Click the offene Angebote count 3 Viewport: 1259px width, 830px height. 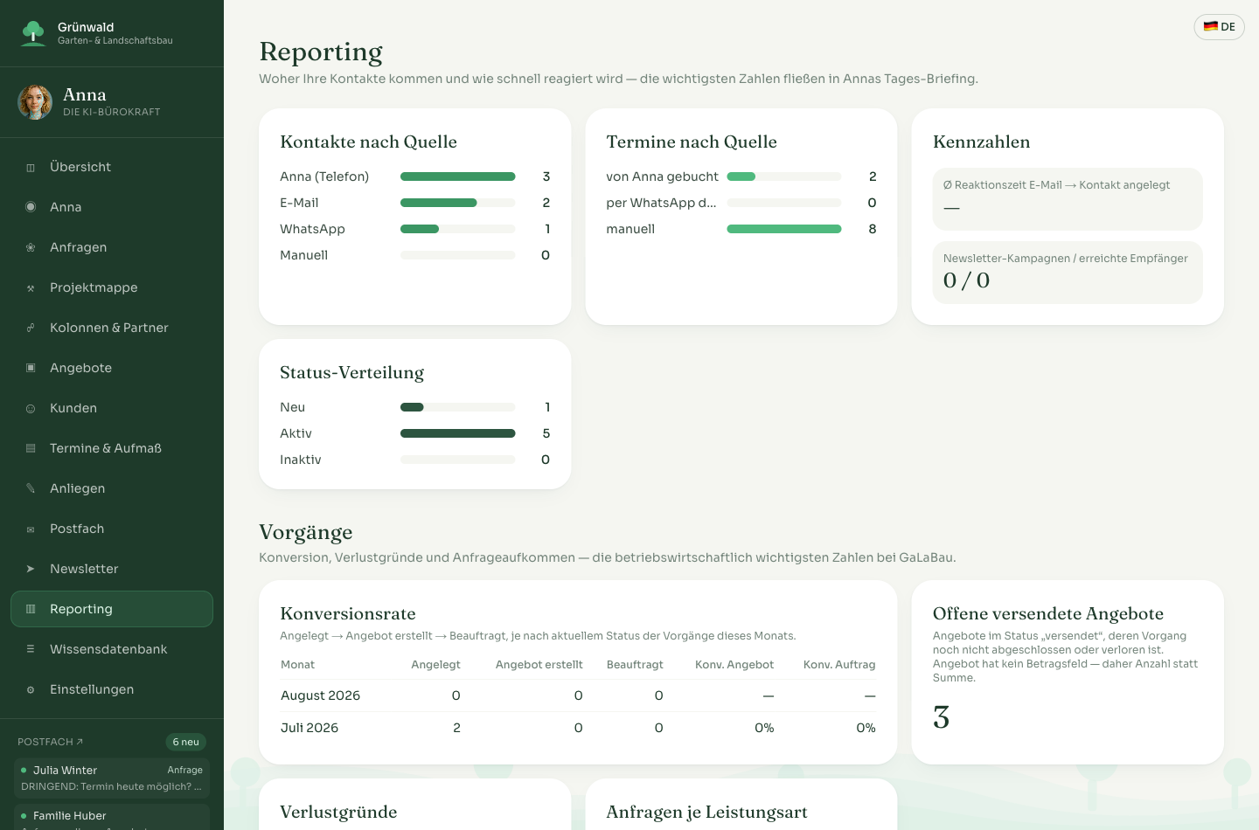click(x=942, y=717)
